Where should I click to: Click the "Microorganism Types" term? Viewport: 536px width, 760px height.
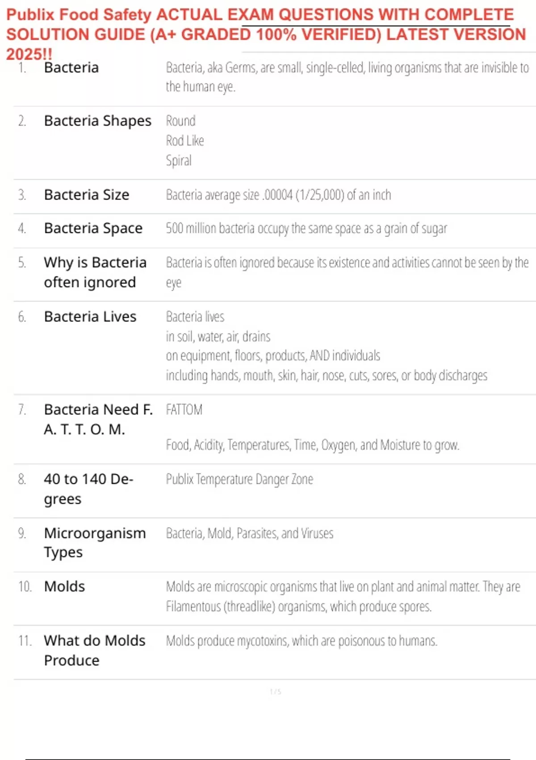pyautogui.click(x=95, y=542)
